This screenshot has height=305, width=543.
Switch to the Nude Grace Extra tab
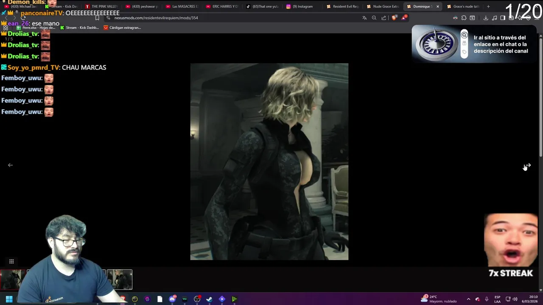coord(383,6)
